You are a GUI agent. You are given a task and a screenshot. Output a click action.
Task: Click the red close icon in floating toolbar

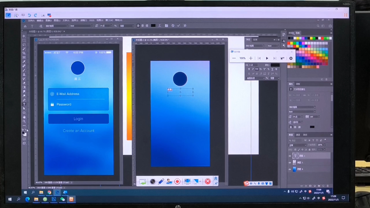[208, 181]
